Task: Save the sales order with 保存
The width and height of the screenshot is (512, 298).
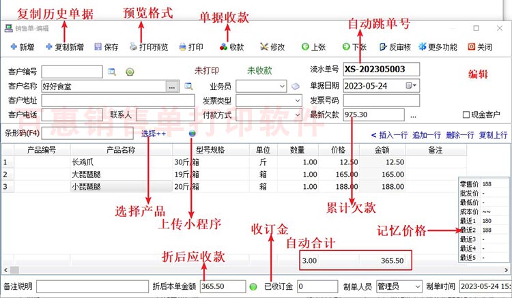Action: [x=106, y=47]
